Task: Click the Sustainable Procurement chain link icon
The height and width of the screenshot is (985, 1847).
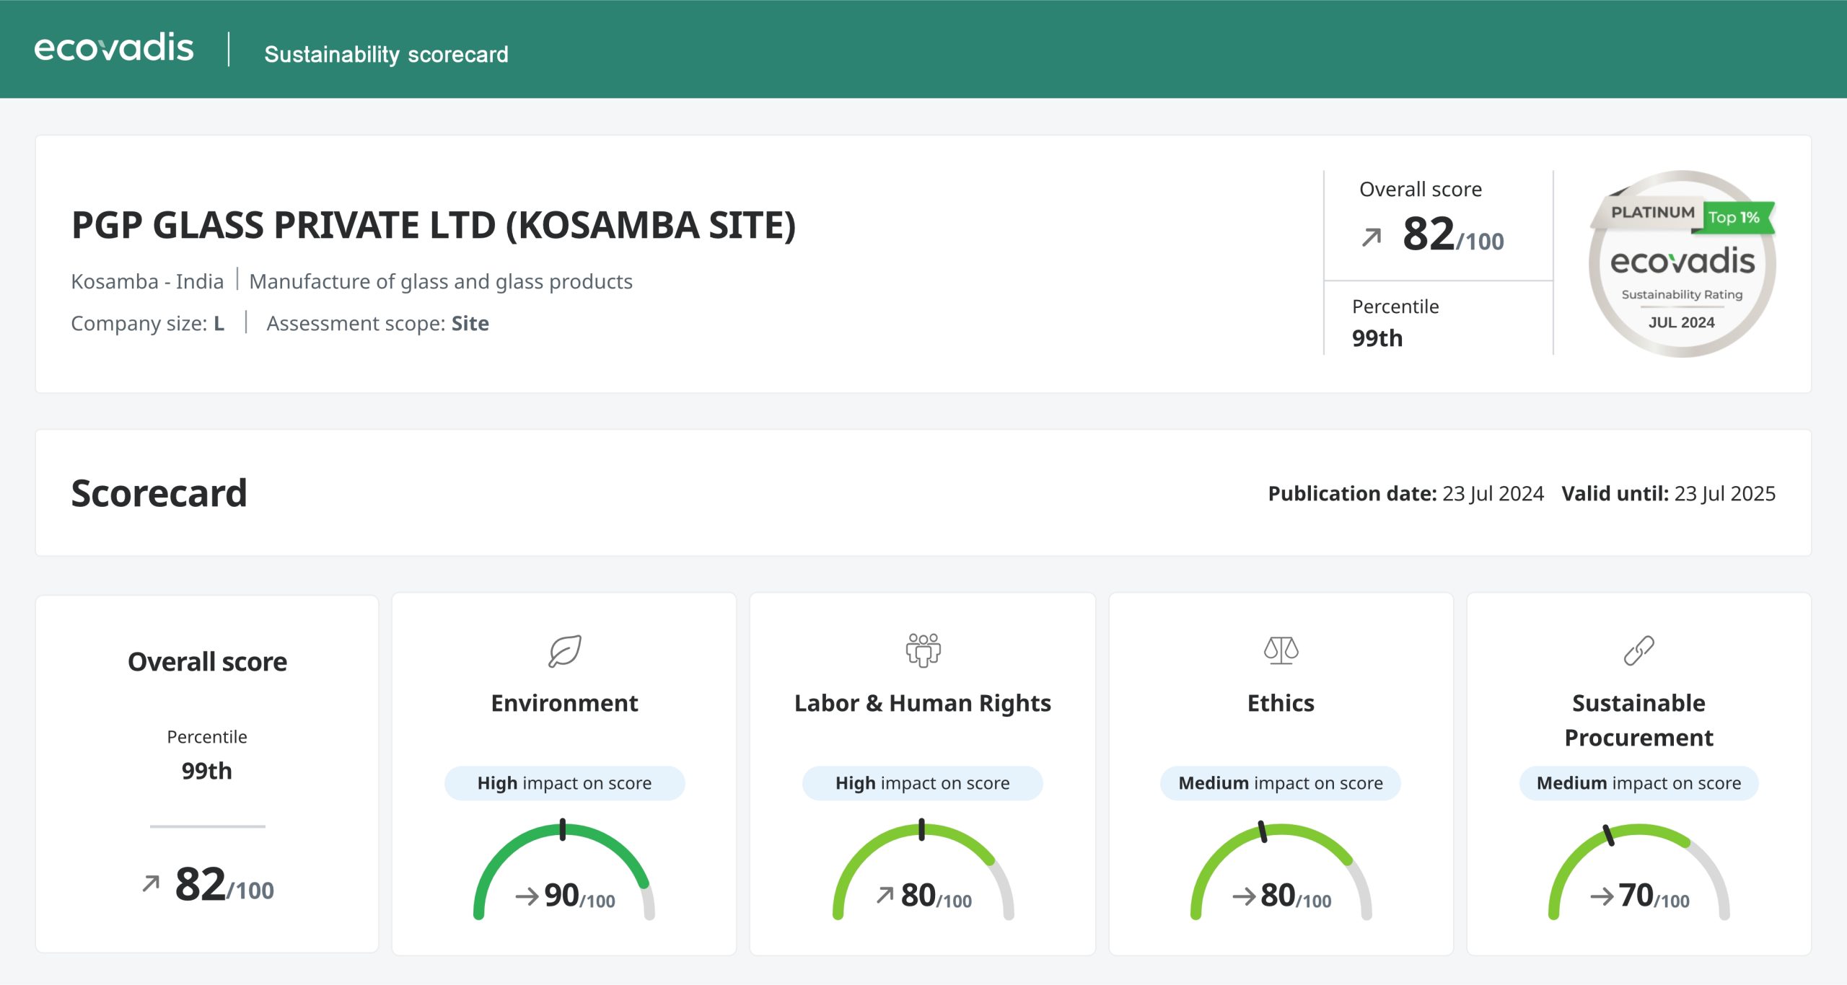Action: point(1638,650)
